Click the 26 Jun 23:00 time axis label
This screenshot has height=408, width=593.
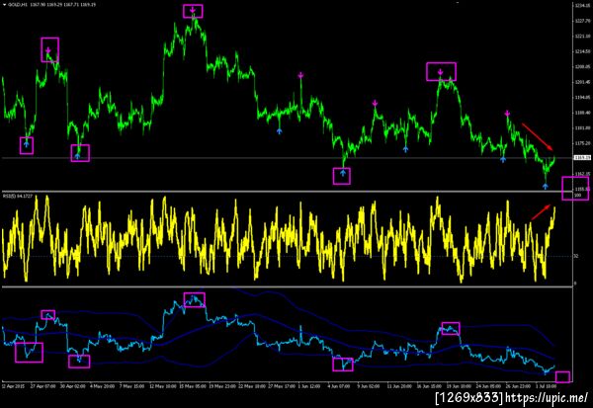point(519,386)
